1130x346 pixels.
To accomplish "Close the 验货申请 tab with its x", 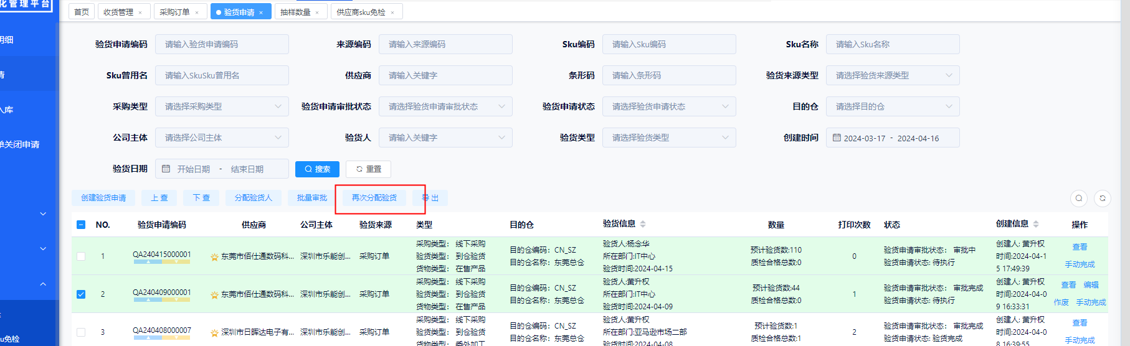I will [261, 12].
